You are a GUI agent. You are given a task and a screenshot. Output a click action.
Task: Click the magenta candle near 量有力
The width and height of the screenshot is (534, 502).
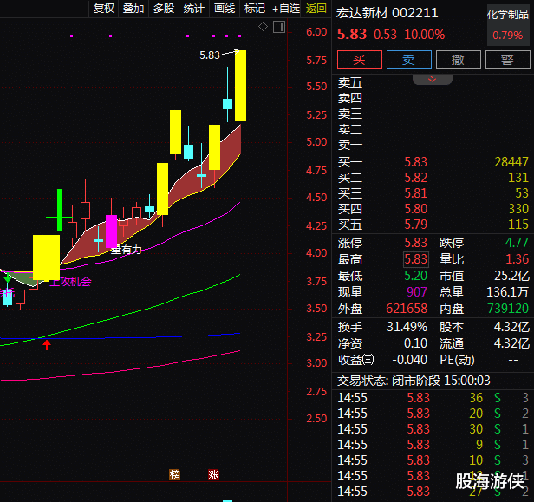point(111,231)
